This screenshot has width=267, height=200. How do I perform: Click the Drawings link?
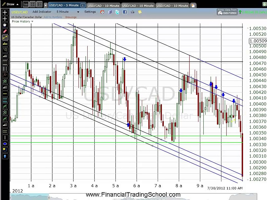[71, 17]
